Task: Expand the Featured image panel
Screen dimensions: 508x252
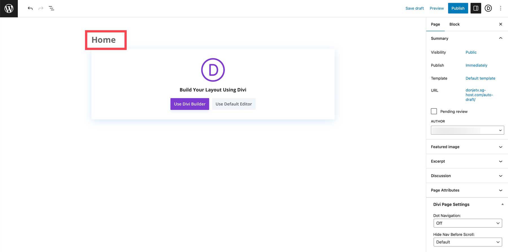Action: (x=467, y=147)
